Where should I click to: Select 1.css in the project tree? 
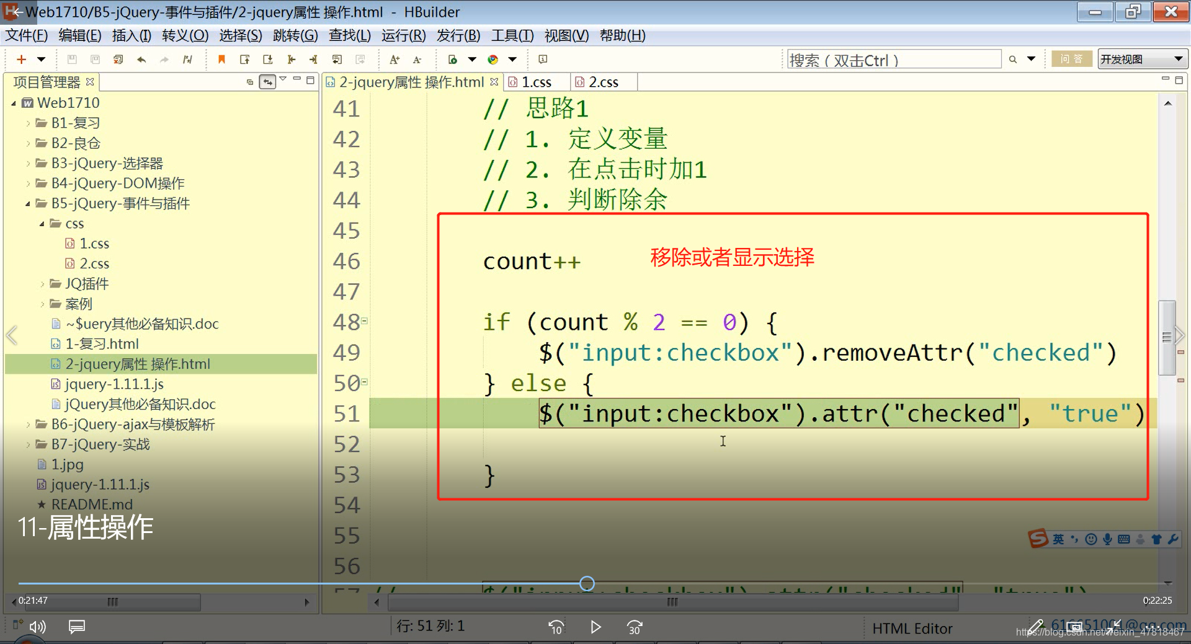87,244
